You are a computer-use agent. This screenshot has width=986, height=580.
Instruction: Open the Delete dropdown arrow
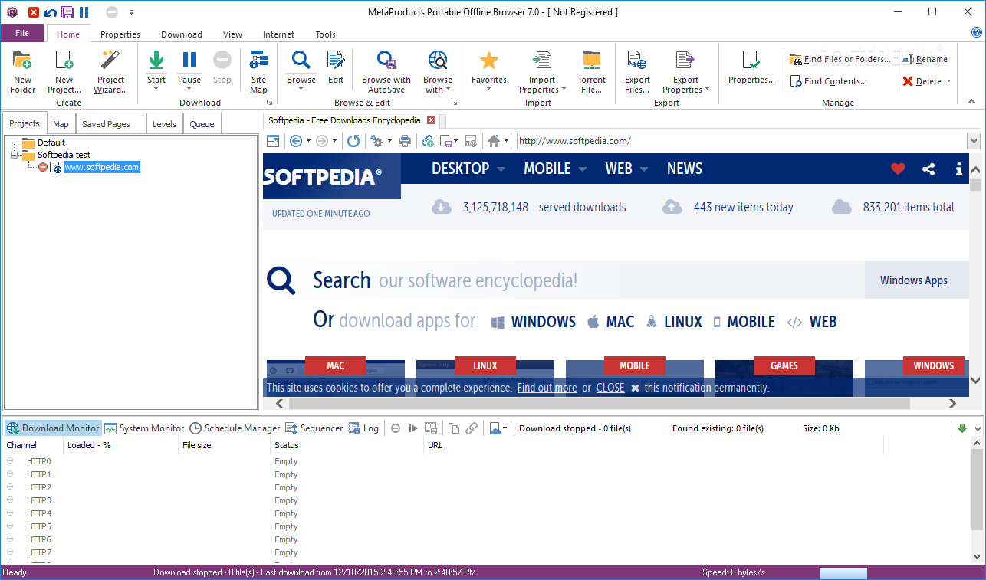948,81
